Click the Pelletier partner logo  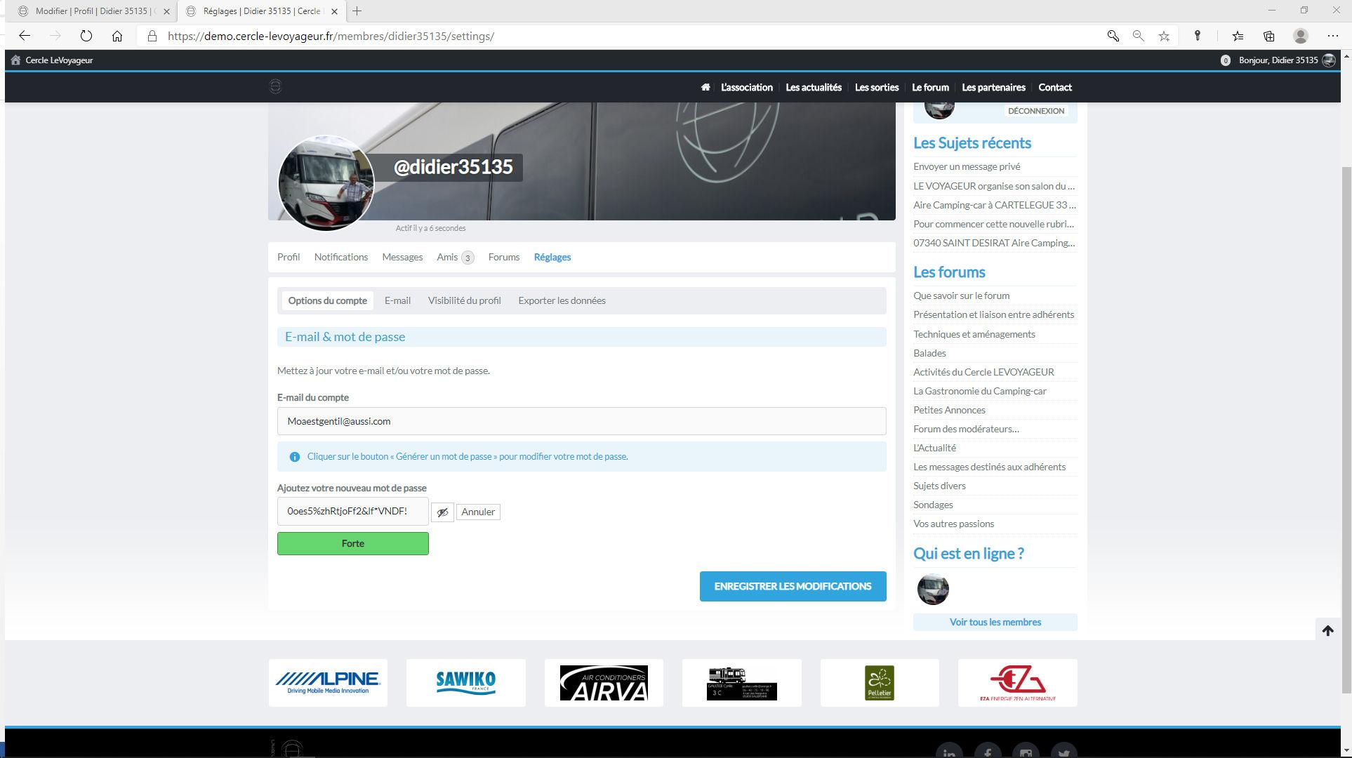880,682
